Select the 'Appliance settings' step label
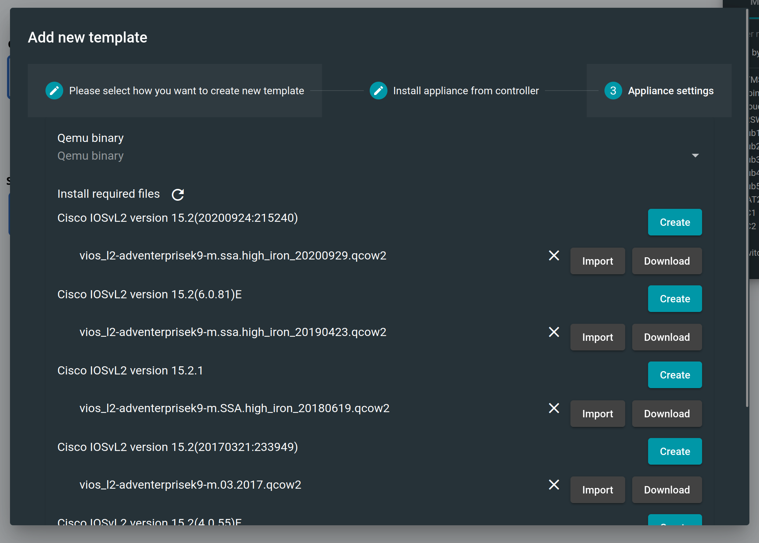759x543 pixels. pos(671,91)
